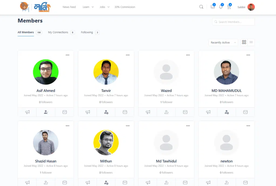Switch to the My Connections tab
Viewport: 276px width, 186px height.
click(61, 32)
